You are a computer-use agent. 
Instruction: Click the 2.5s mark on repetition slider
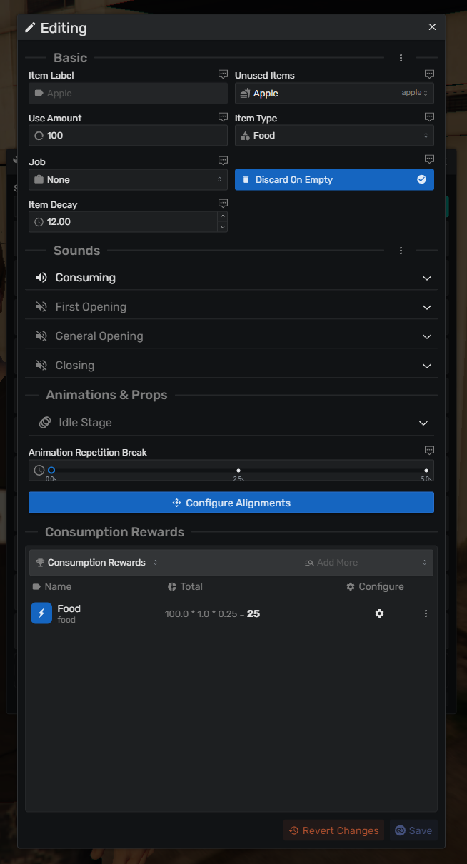[x=238, y=471]
